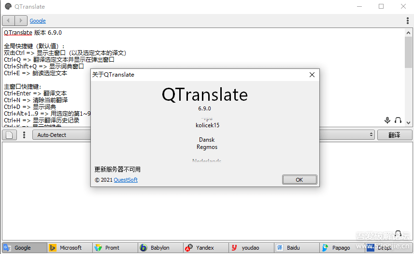Click the QTranslate app icon in title bar
Image resolution: width=414 pixels, height=254 pixels.
click(8, 6)
